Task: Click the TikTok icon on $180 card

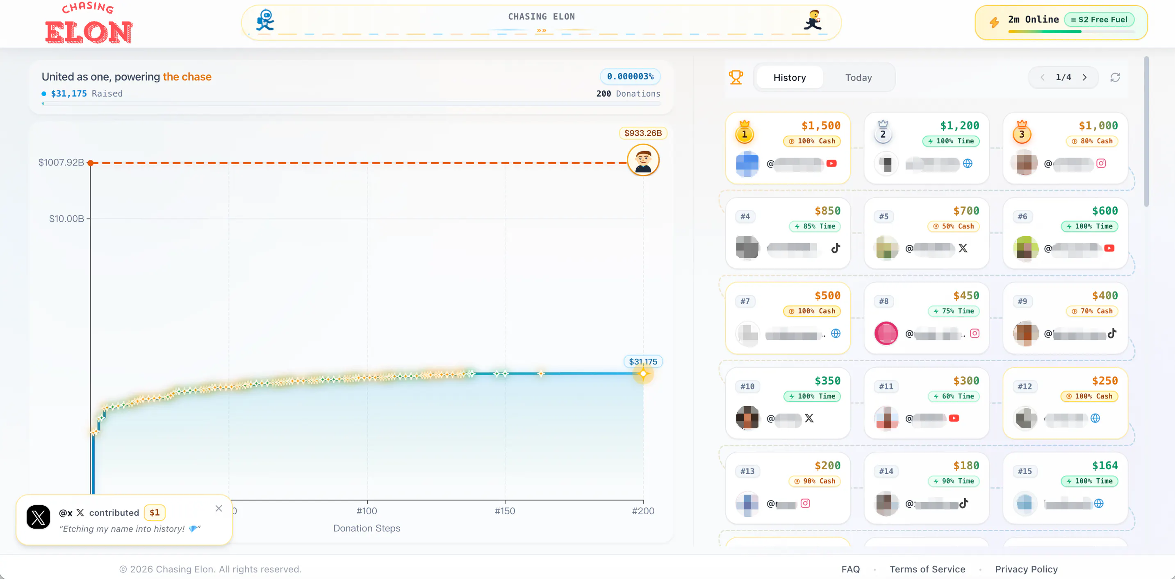Action: [x=963, y=503]
